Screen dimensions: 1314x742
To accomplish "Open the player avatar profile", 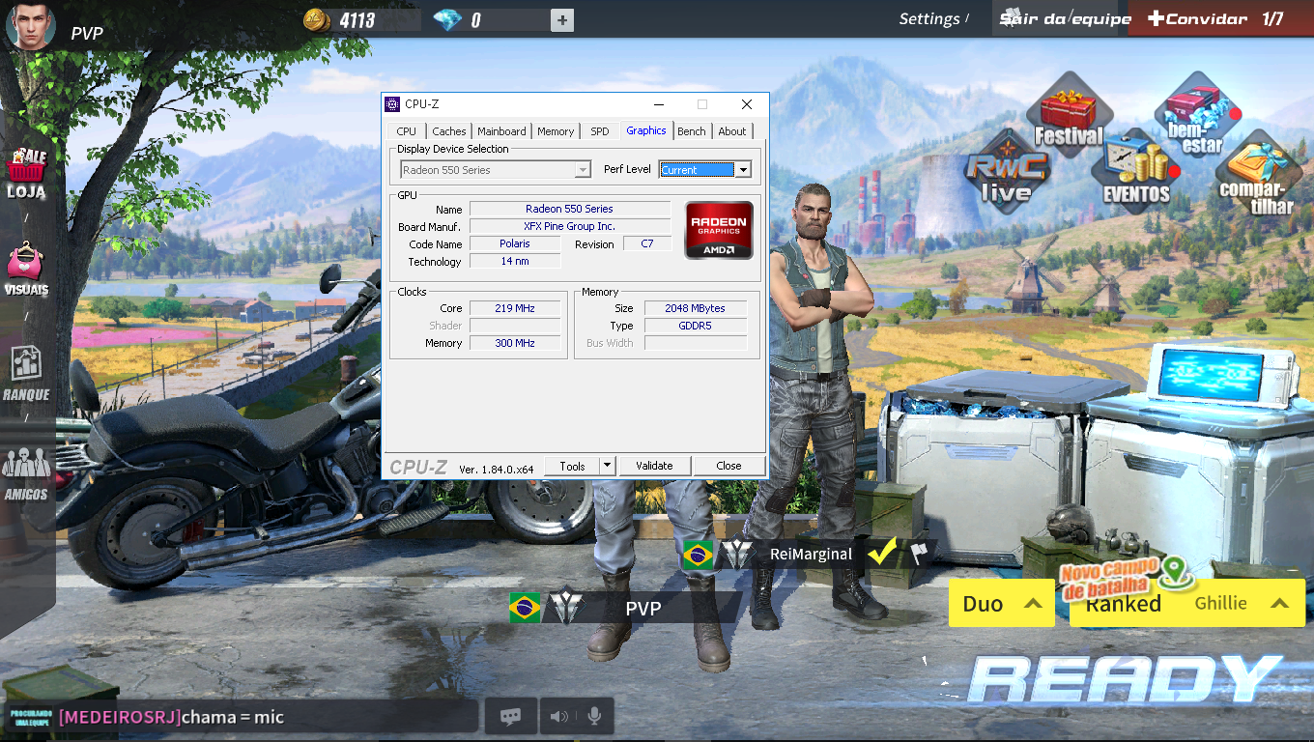I will (x=30, y=25).
